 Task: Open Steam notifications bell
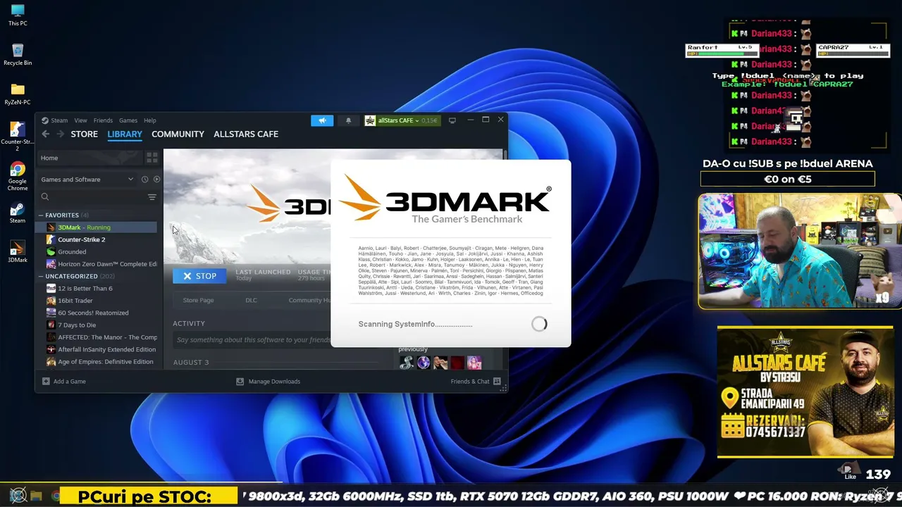pos(348,120)
